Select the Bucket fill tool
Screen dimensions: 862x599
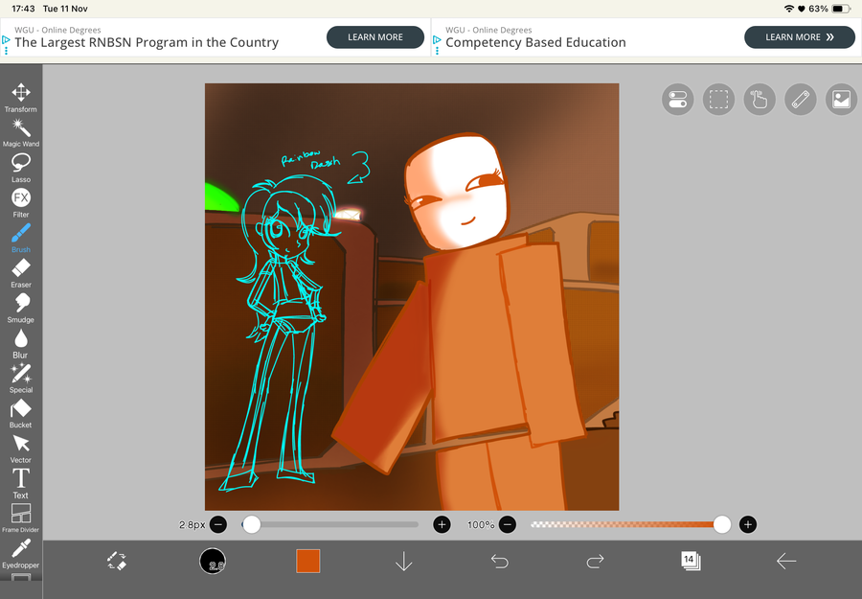21,414
